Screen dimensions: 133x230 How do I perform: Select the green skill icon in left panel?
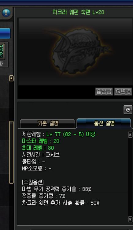coord(2,52)
